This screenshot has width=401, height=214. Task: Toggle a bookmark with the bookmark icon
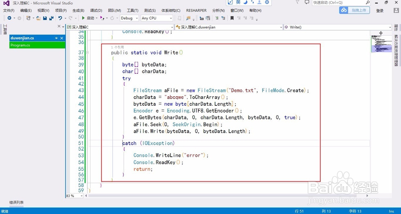coord(232,18)
